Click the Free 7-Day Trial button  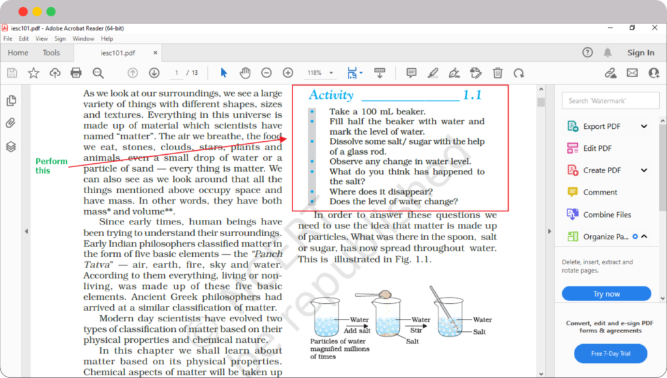[610, 353]
